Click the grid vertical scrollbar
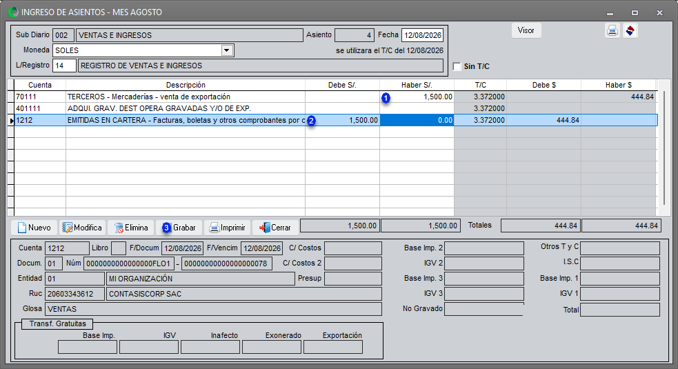The width and height of the screenshot is (678, 369). point(664,147)
